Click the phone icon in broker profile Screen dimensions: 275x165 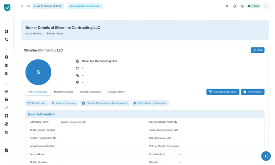pyautogui.click(x=78, y=75)
